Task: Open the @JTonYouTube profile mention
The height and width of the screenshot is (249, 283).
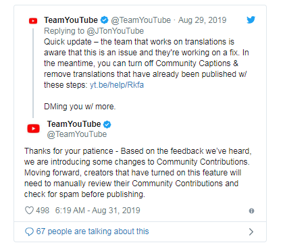Action: [x=115, y=31]
